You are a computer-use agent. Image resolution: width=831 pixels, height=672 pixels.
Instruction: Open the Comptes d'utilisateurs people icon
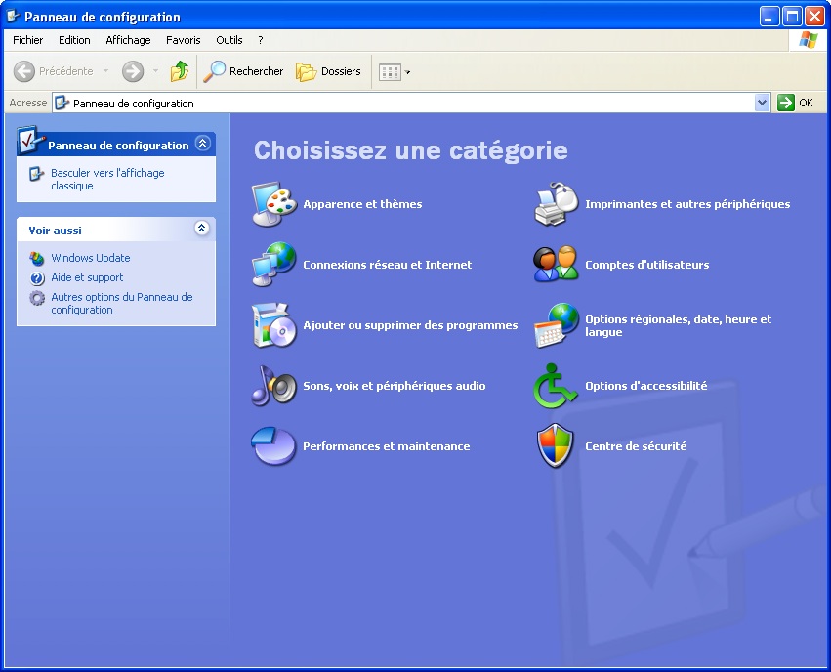point(556,265)
